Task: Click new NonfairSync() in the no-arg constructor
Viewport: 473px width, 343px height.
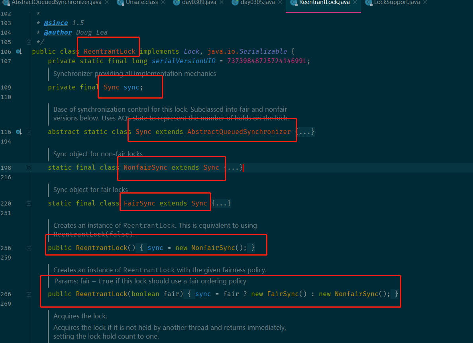Action: (209, 248)
